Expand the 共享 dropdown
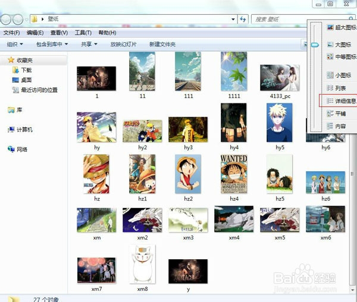This screenshot has height=302, width=357. pyautogui.click(x=89, y=44)
